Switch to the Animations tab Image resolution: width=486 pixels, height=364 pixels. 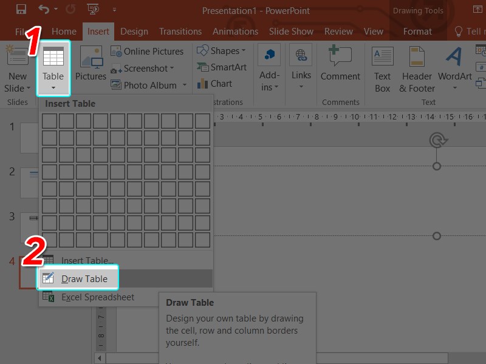[x=235, y=31]
